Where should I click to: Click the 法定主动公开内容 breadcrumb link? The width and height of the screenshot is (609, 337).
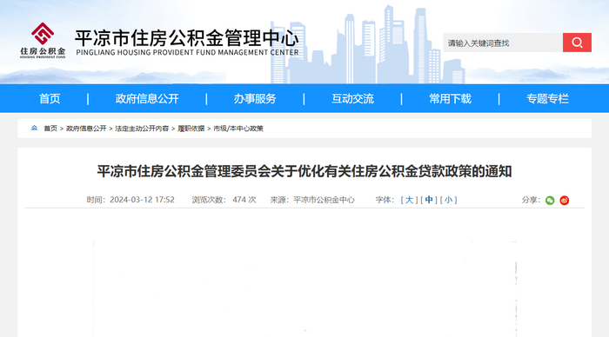(x=142, y=129)
